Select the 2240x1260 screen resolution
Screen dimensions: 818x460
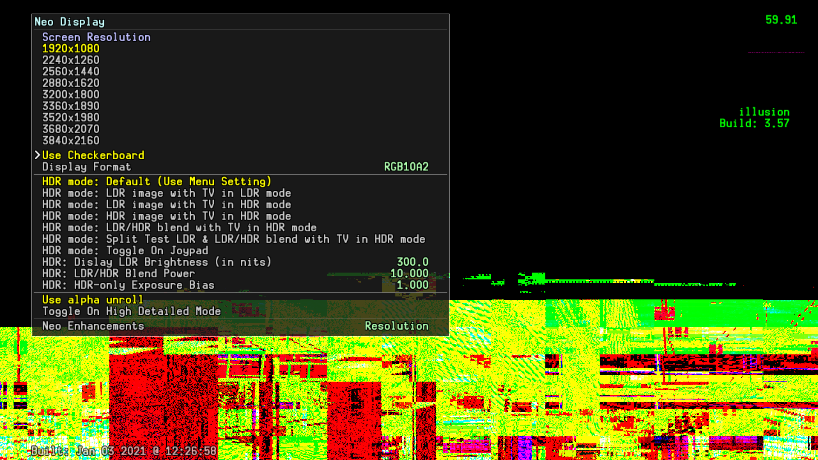pyautogui.click(x=71, y=60)
